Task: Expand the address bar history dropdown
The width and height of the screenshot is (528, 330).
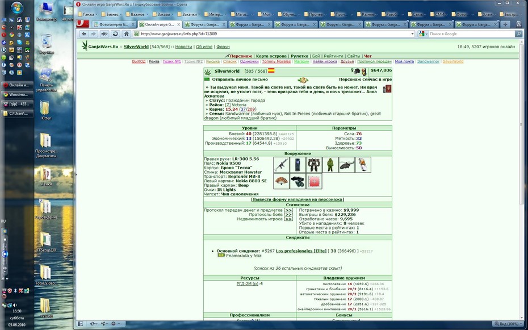Action: coord(412,34)
